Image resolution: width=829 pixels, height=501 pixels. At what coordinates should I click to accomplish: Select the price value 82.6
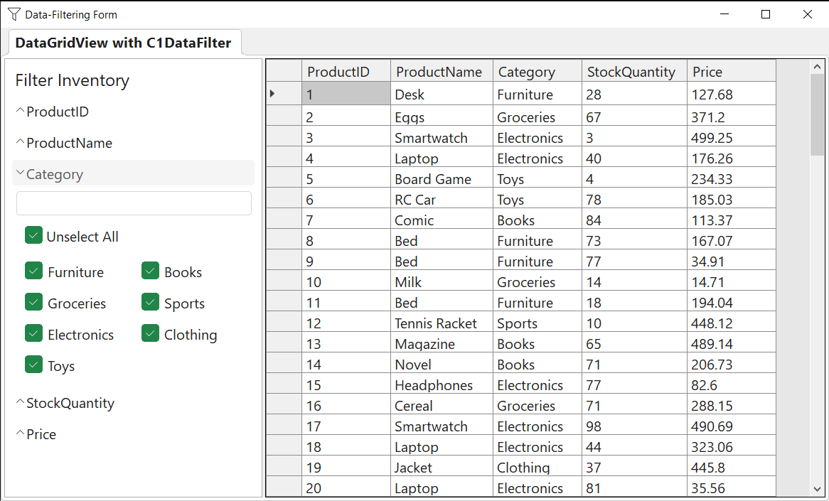pyautogui.click(x=732, y=383)
